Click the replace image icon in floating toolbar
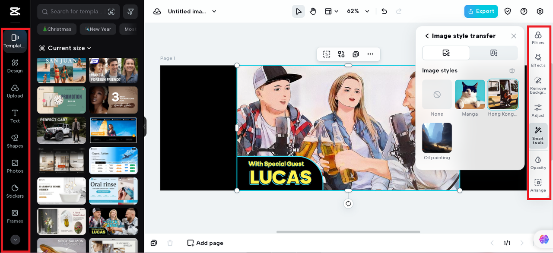 [341, 54]
